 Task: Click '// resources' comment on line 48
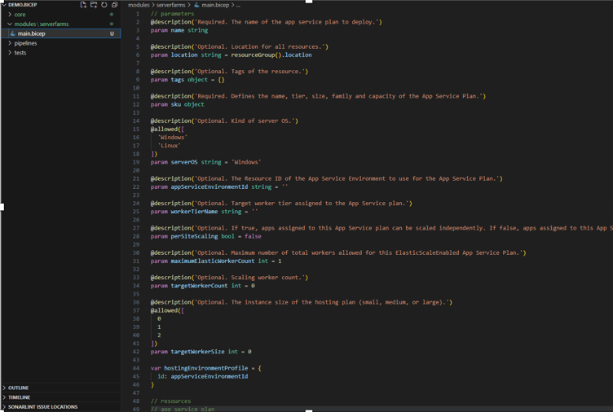point(171,401)
